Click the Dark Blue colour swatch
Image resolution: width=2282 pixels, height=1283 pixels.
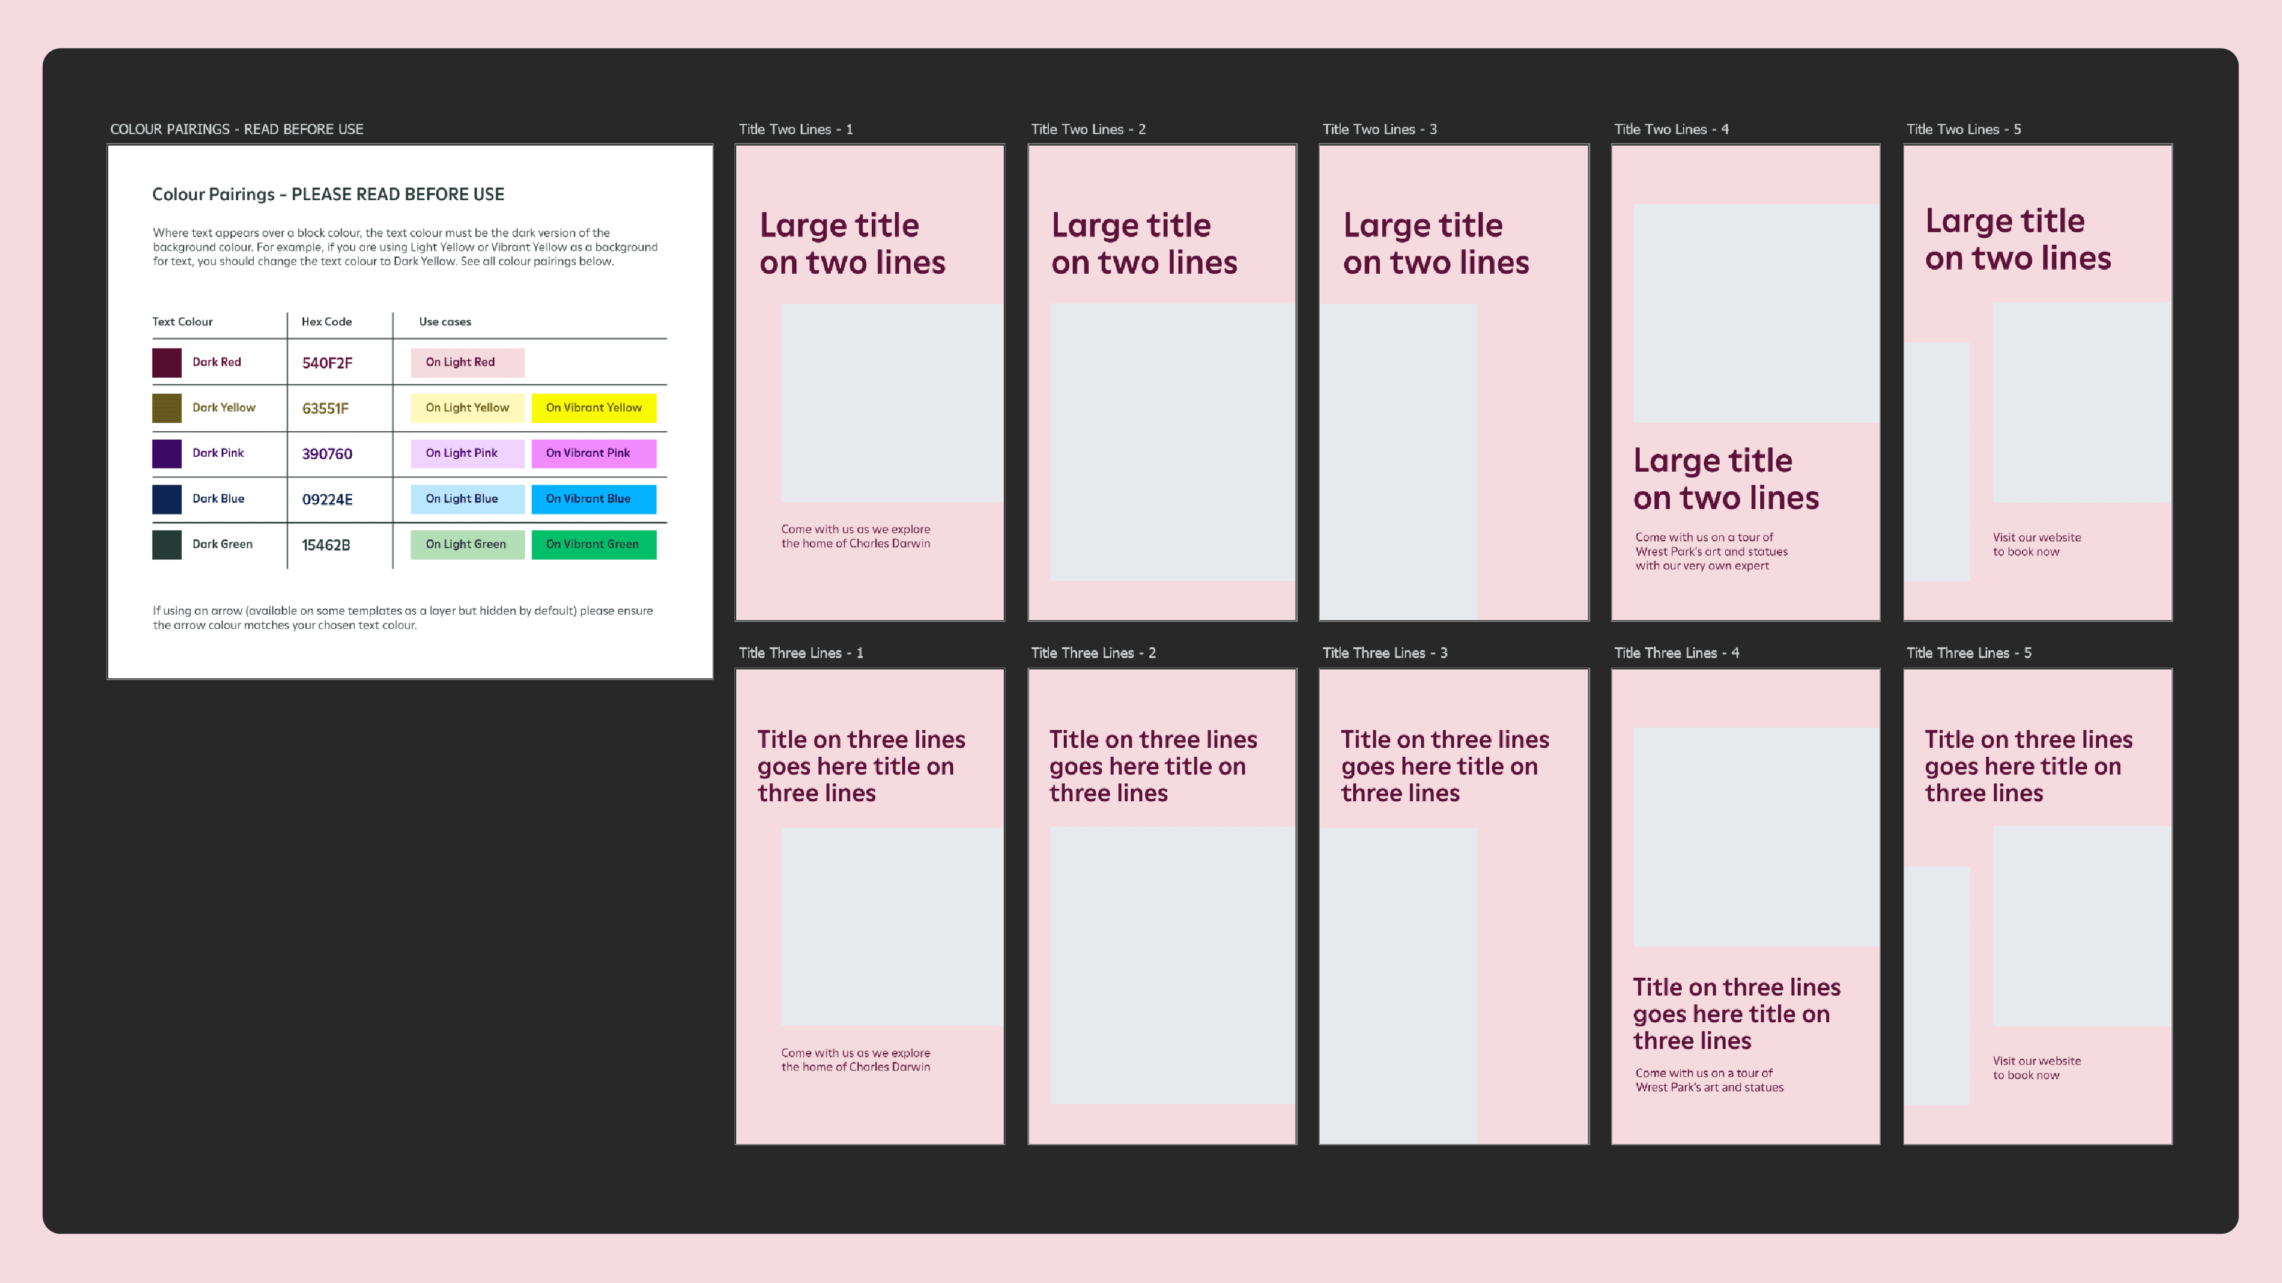166,500
